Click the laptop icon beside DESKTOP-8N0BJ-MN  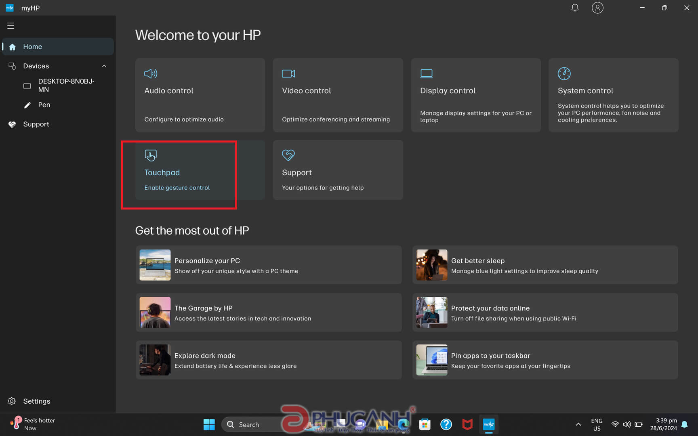(27, 86)
